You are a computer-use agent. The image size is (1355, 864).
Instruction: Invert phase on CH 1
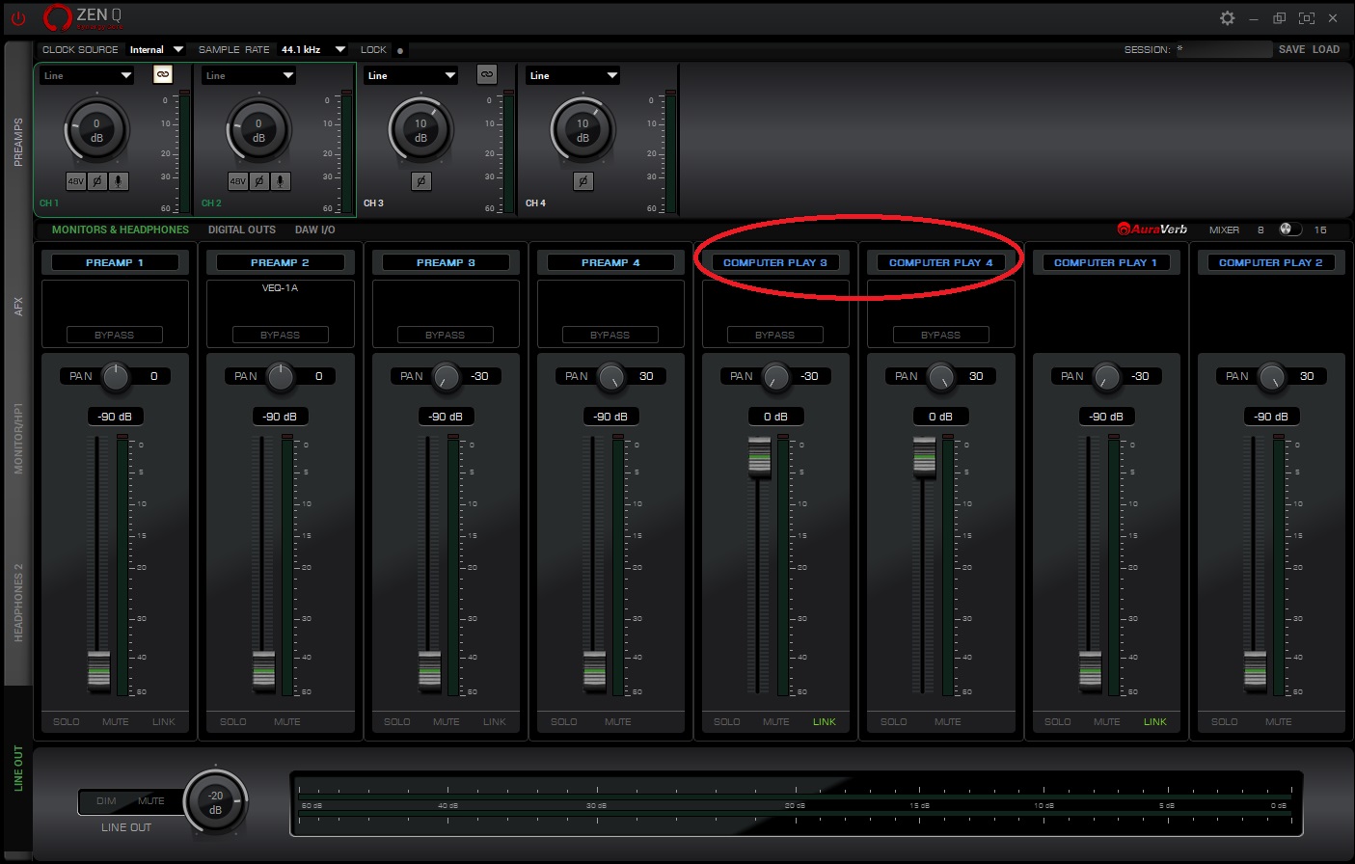(97, 181)
